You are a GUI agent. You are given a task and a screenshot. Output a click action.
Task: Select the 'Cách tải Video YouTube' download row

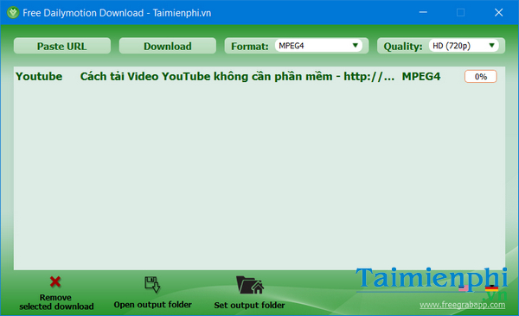click(x=259, y=76)
